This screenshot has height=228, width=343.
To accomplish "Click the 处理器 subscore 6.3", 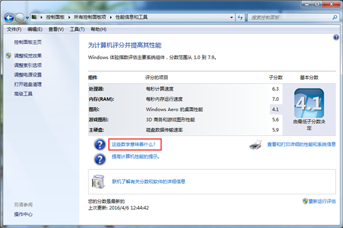I will point(276,89).
